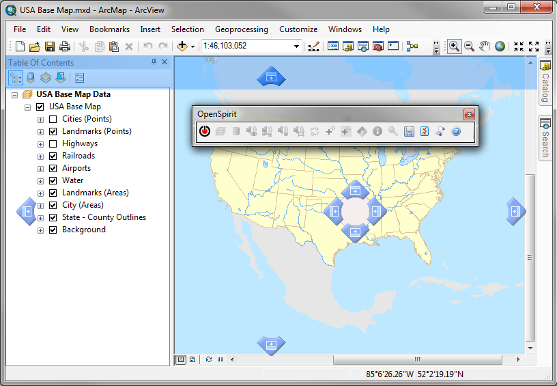The height and width of the screenshot is (386, 557).
Task: Create a new map document
Action: point(20,46)
